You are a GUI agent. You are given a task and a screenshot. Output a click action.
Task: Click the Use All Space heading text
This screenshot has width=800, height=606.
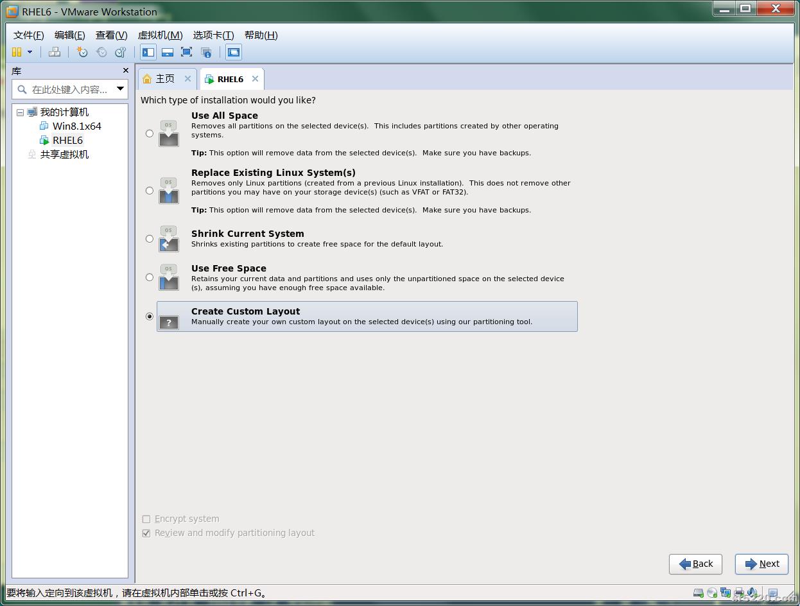[225, 116]
